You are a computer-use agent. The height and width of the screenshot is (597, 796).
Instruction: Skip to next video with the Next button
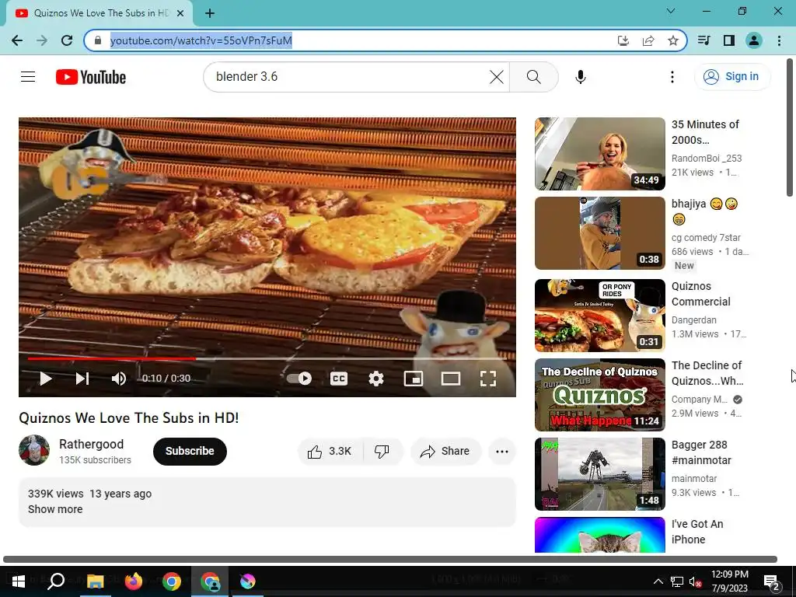coord(82,379)
